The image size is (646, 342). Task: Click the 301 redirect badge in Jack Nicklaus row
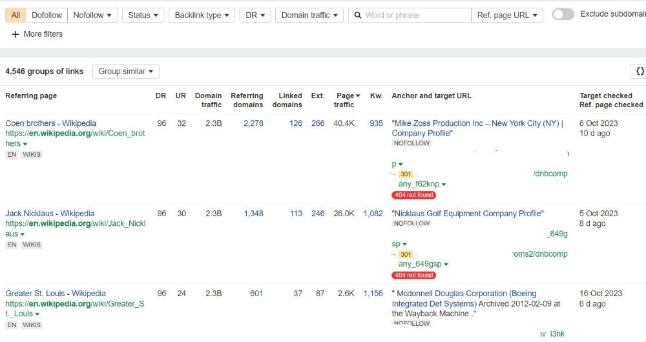[406, 254]
